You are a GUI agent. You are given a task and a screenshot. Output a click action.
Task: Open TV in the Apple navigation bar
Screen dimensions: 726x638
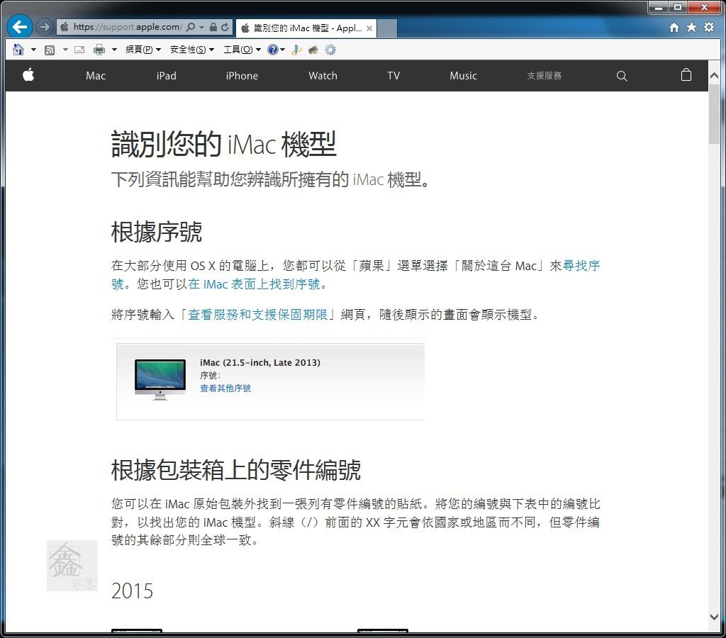coord(393,76)
